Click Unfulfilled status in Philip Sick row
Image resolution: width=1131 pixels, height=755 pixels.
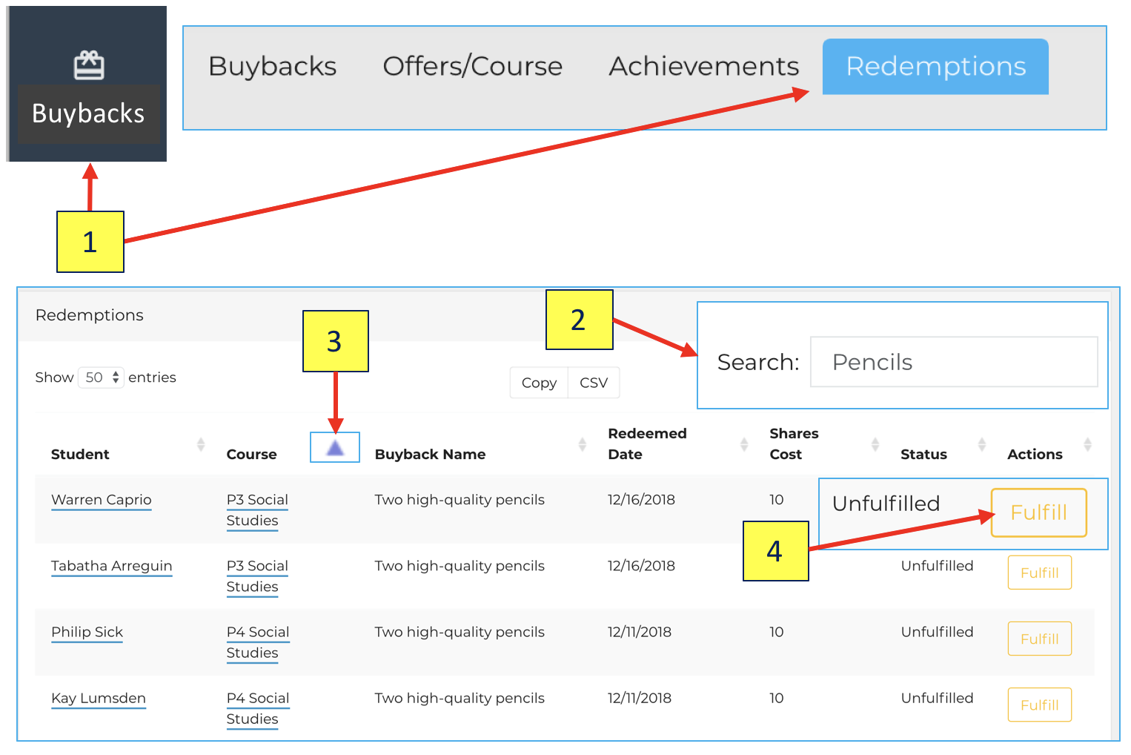click(937, 632)
